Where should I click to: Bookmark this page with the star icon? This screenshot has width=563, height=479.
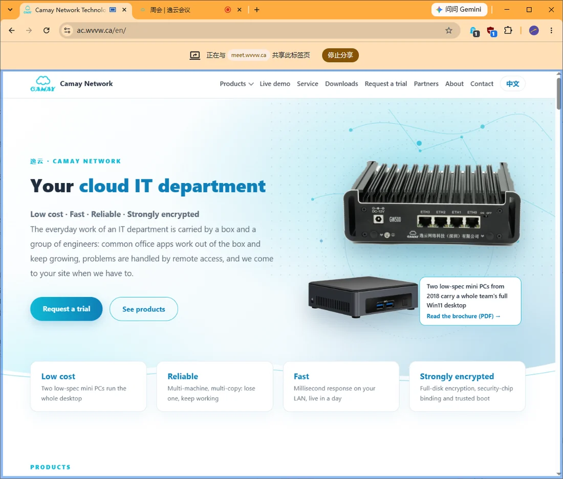[449, 31]
